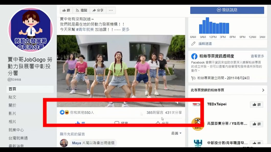Like the TEDxTaipei page

(256, 105)
